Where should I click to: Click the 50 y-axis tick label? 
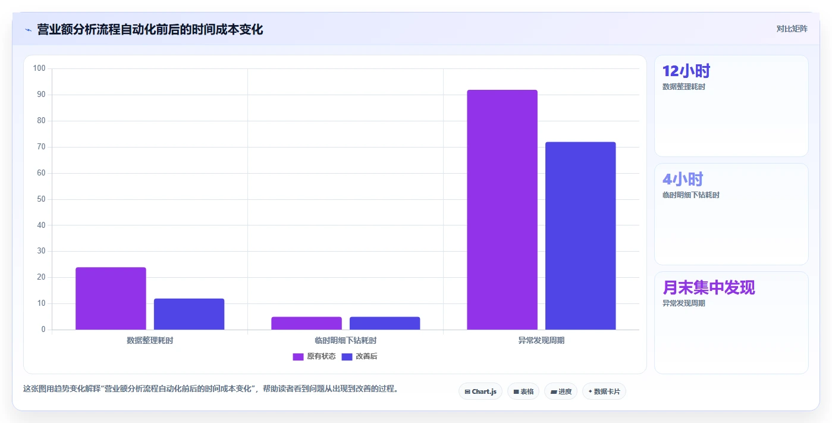tap(41, 199)
